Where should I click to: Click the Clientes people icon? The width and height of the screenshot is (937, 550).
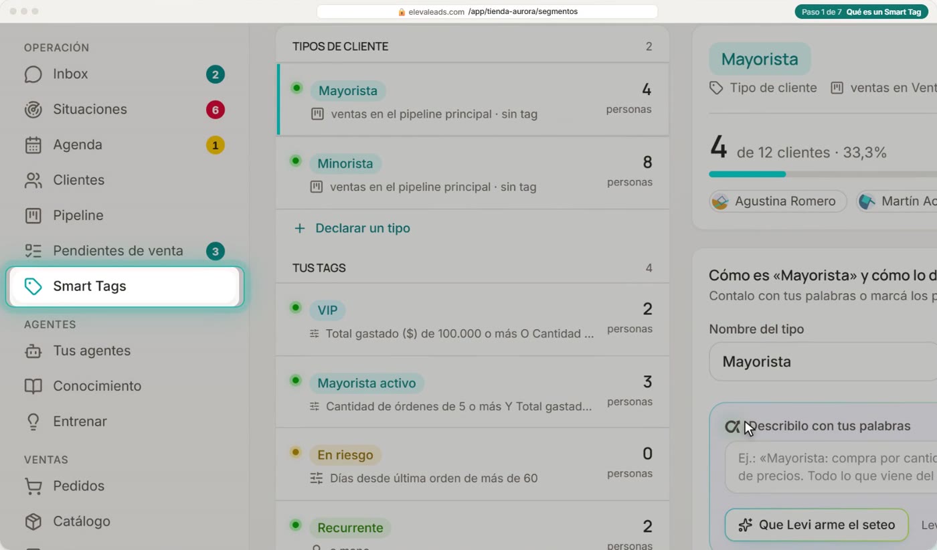coord(33,181)
